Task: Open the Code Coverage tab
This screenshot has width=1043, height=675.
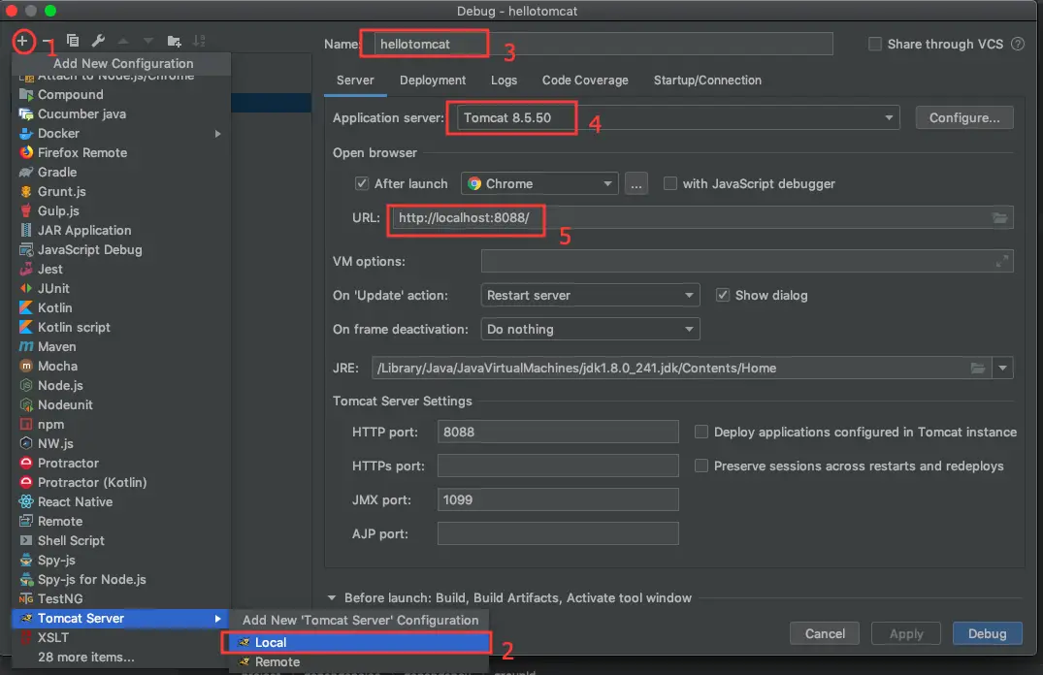Action: (585, 80)
